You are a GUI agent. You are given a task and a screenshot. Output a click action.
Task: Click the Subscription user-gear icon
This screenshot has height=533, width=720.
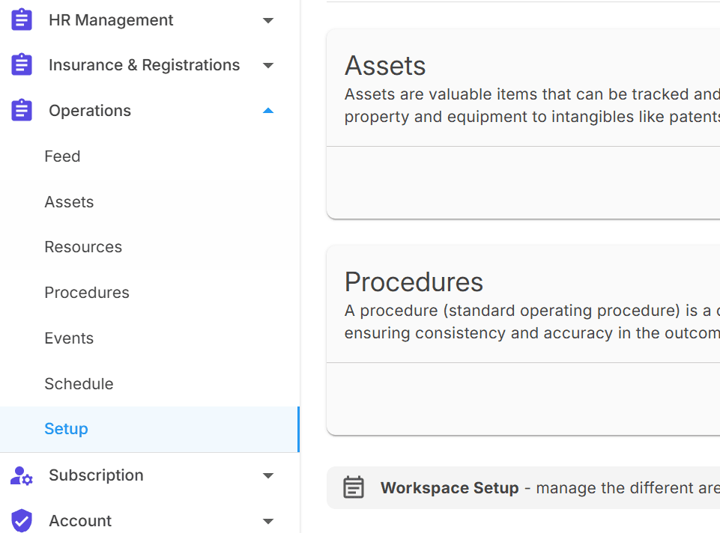22,475
